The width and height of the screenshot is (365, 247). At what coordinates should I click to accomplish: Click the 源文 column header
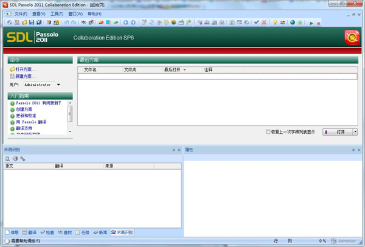pos(29,166)
